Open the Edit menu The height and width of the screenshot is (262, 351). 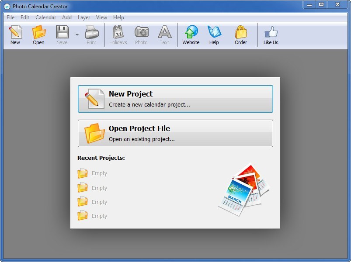(x=25, y=17)
